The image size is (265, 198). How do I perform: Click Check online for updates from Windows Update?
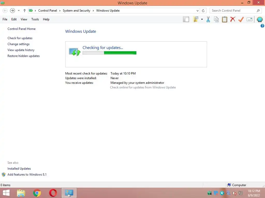tap(143, 87)
